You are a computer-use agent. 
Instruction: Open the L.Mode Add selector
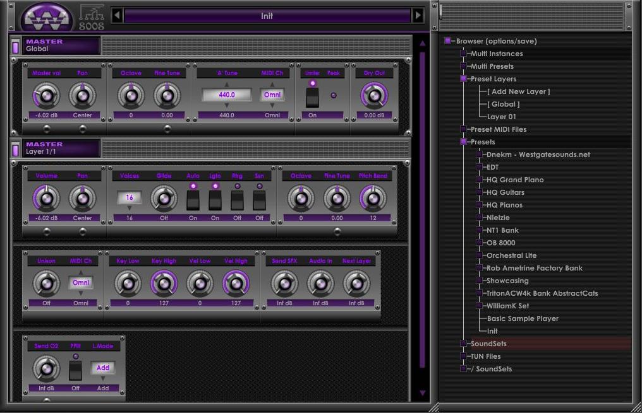103,368
